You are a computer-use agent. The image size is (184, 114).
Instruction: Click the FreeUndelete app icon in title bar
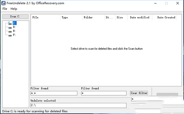pos(3,3)
